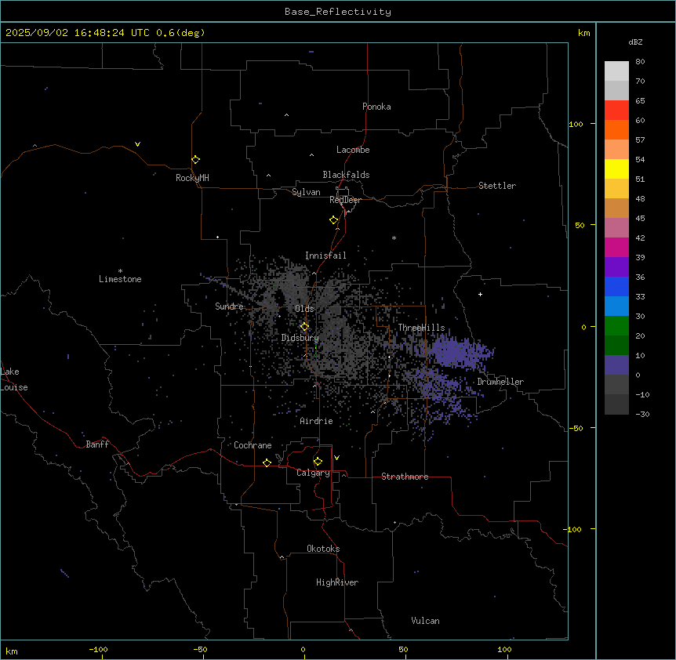Select the yellow 54–51 dBZ color swatch
Image resolution: width=676 pixels, height=660 pixels.
[x=616, y=169]
